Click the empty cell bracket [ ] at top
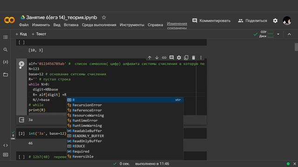The height and width of the screenshot is (167, 298). pos(21,42)
